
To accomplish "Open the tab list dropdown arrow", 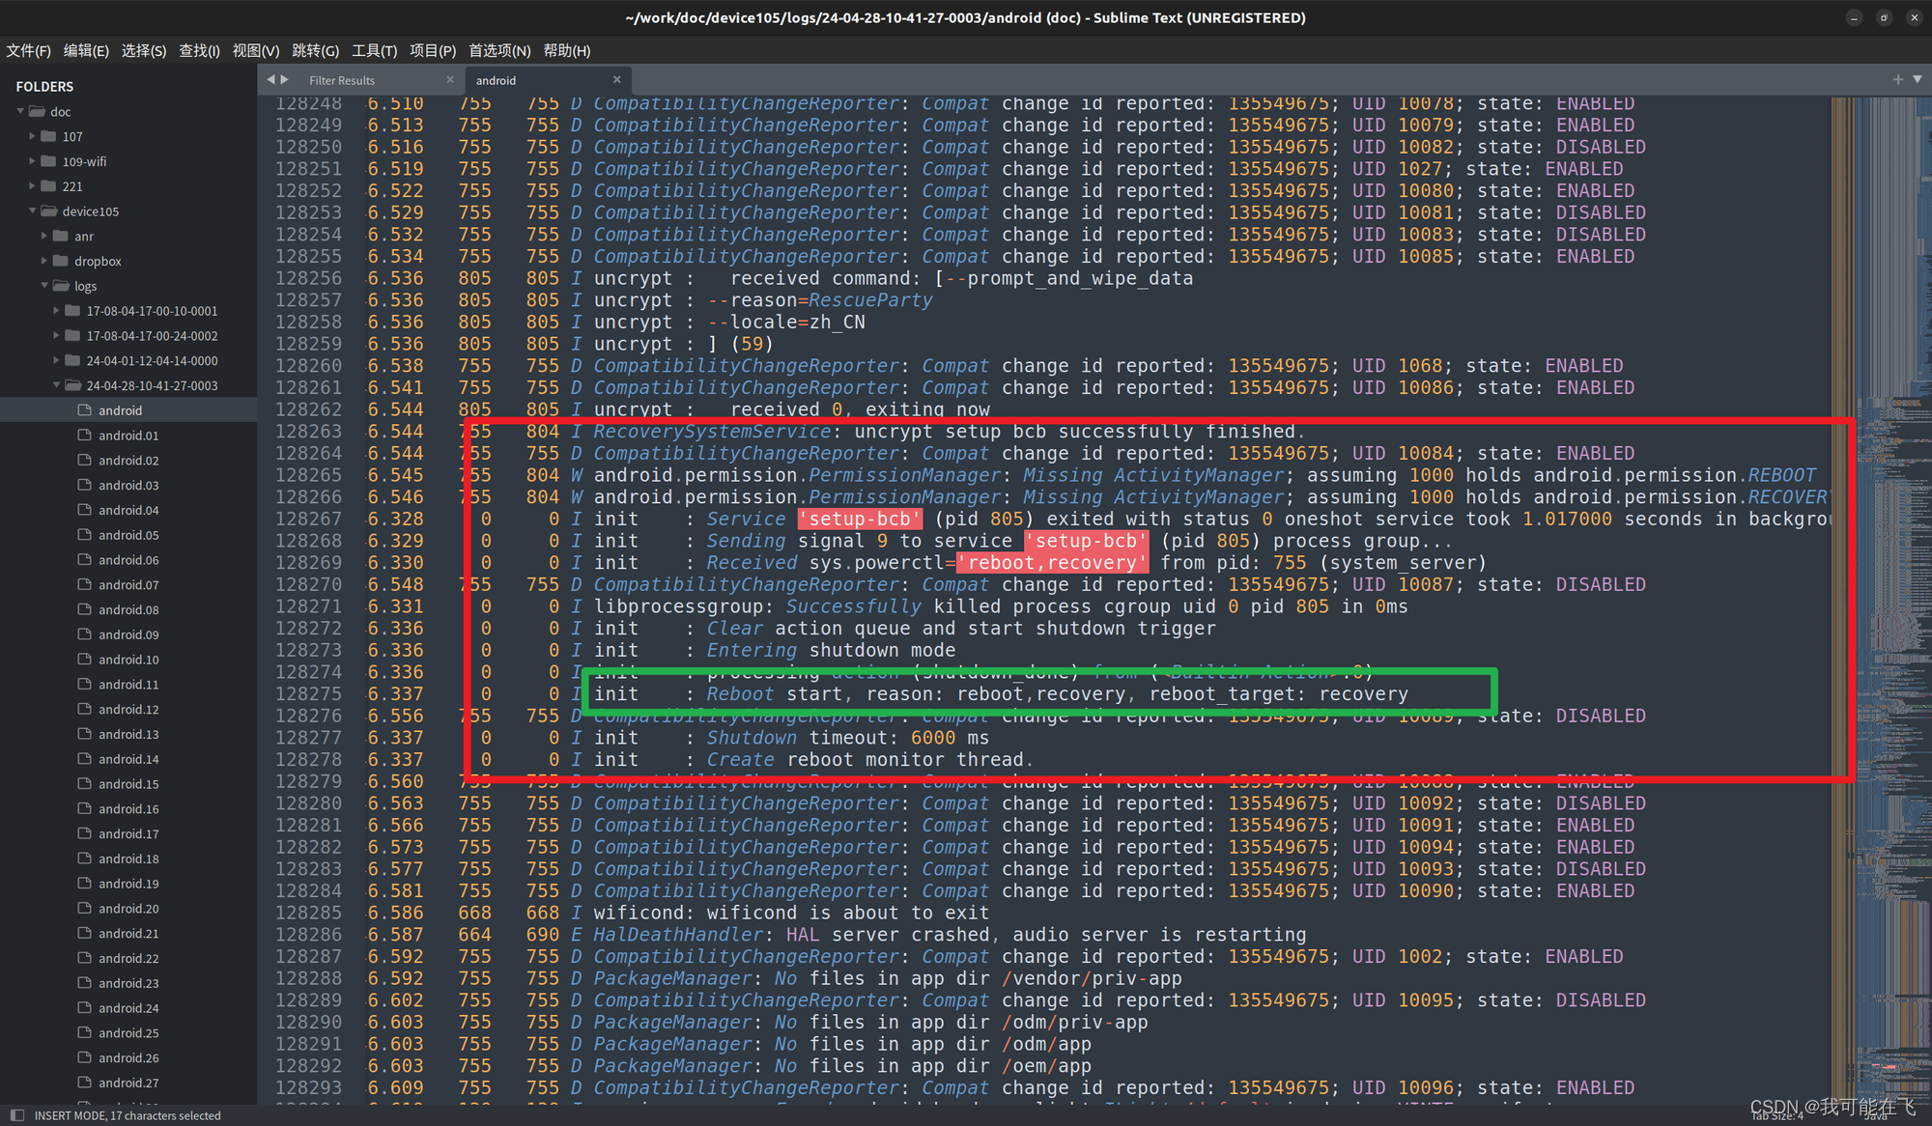I will click(x=1918, y=79).
